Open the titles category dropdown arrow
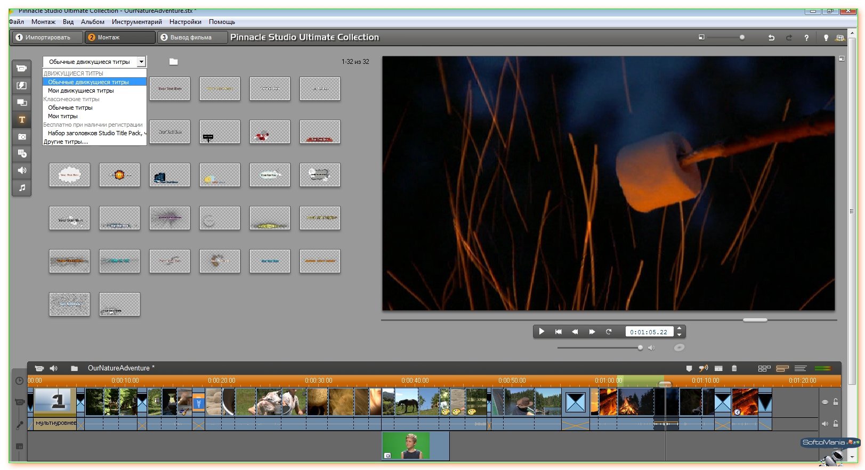 point(141,62)
